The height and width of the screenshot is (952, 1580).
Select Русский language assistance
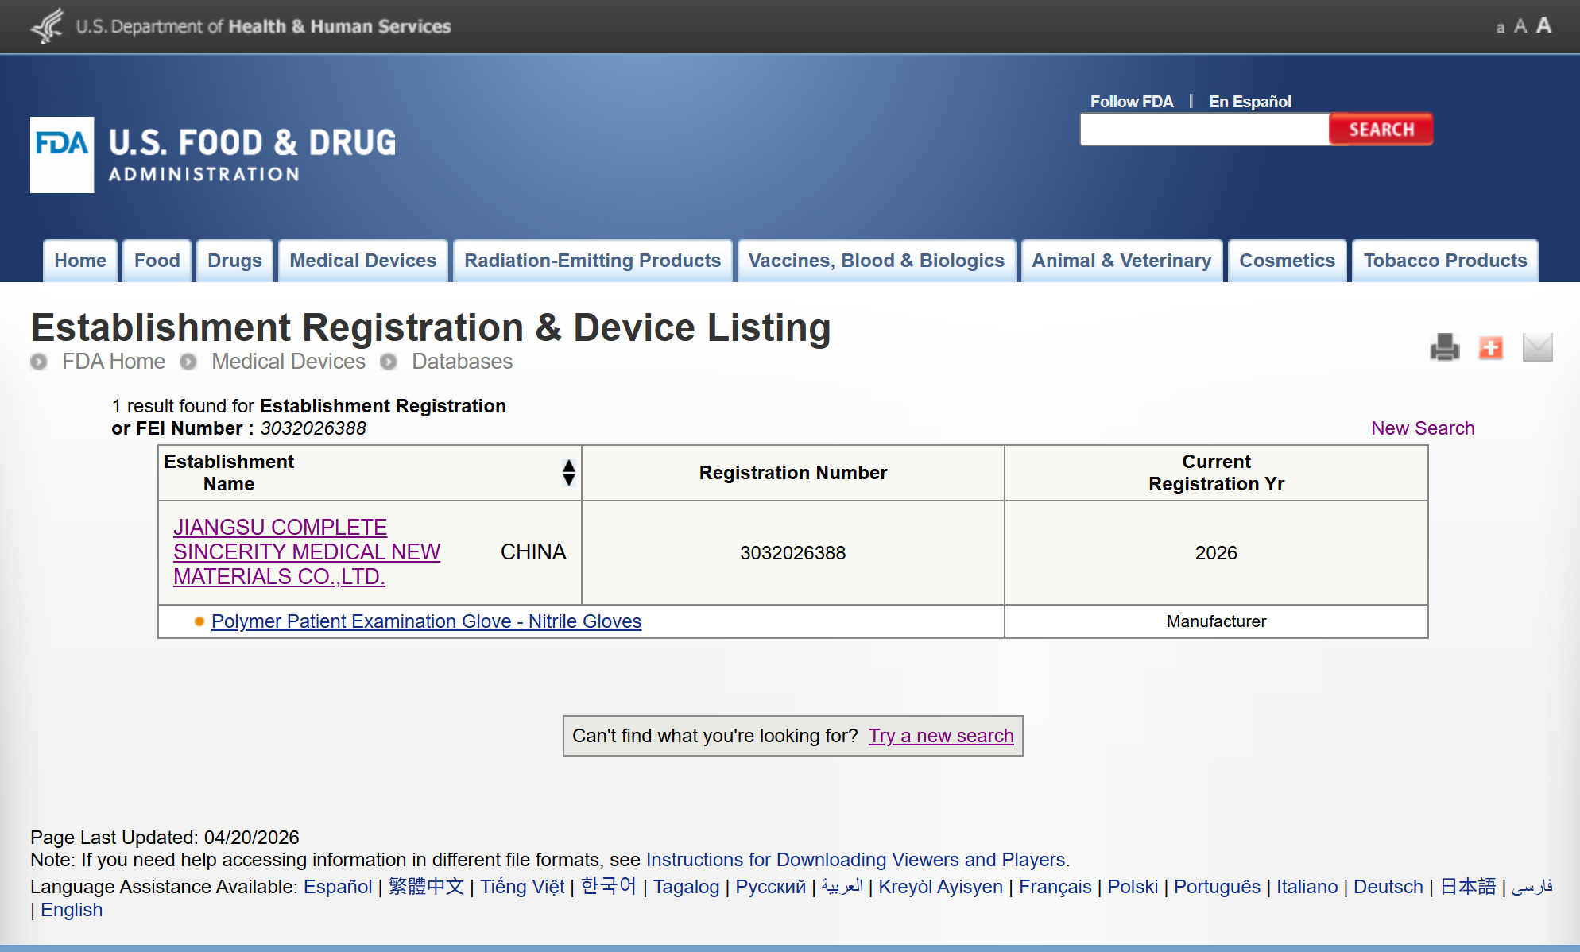(x=770, y=887)
